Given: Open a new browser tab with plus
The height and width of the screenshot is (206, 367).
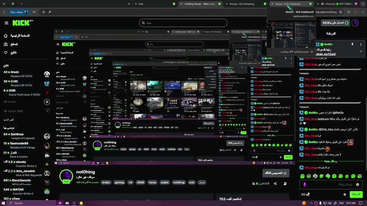Looking at the screenshot, I should (129, 4).
